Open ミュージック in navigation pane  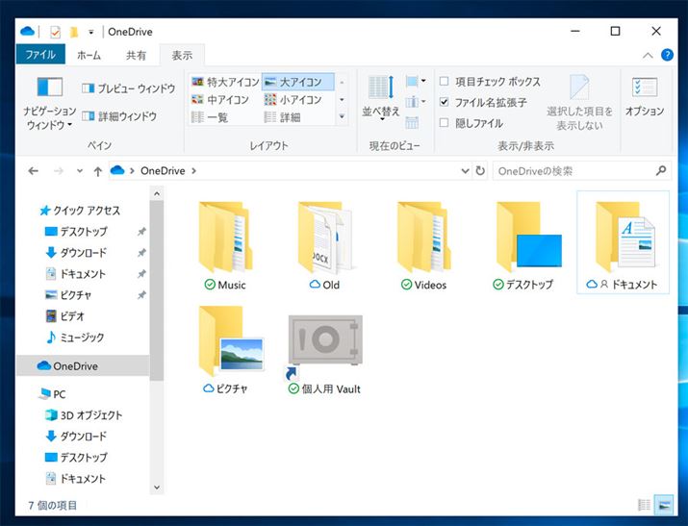[75, 338]
